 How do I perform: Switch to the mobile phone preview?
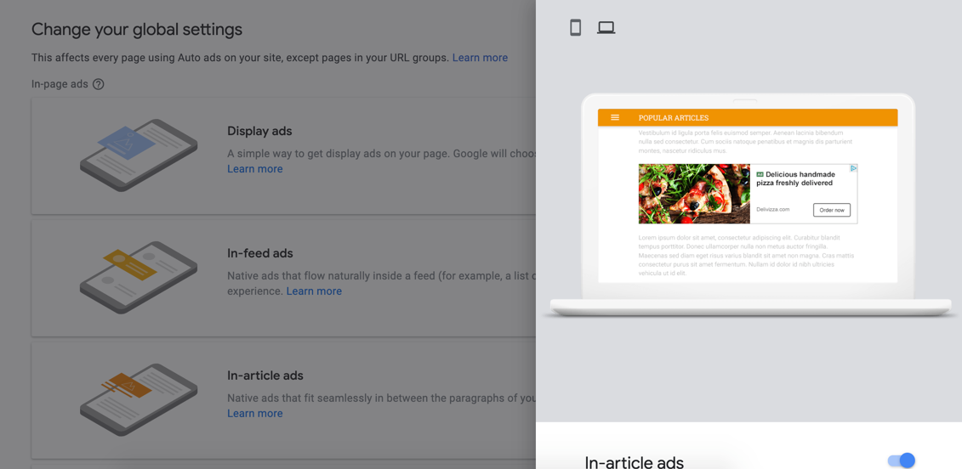point(576,28)
